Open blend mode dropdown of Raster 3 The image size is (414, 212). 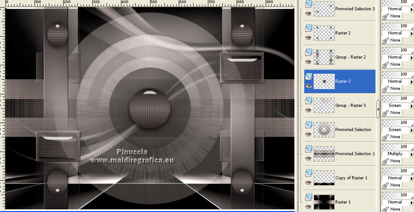tap(411, 82)
